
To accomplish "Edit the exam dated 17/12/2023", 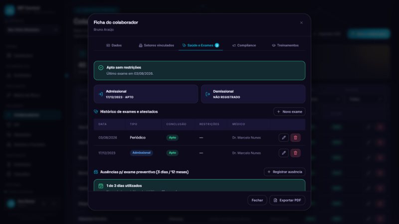I will point(283,153).
